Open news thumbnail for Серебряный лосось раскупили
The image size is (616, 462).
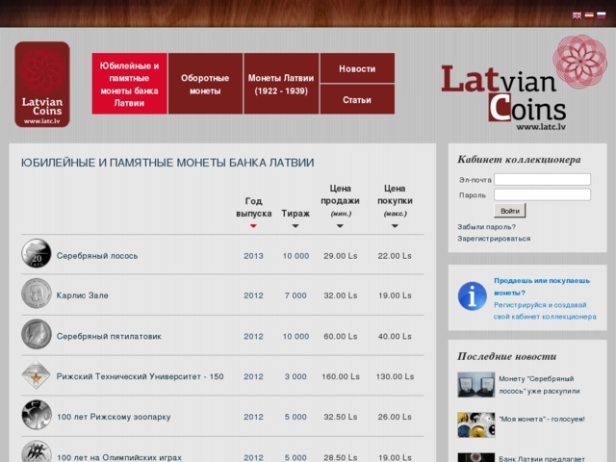pos(476,385)
